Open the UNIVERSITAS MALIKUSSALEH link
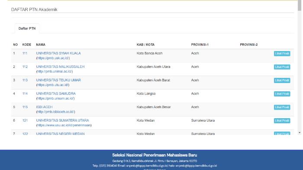 click(x=60, y=67)
